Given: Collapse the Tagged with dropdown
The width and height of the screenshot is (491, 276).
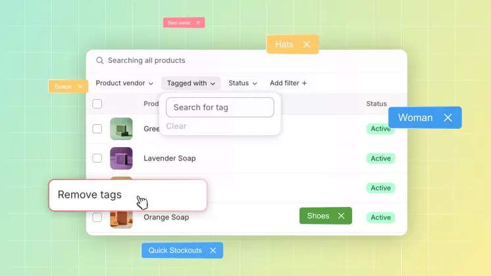Looking at the screenshot, I should pyautogui.click(x=191, y=83).
